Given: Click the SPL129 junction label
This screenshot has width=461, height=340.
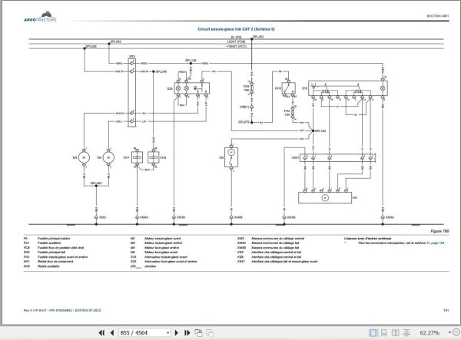Looking at the screenshot, I should pyautogui.click(x=191, y=61).
